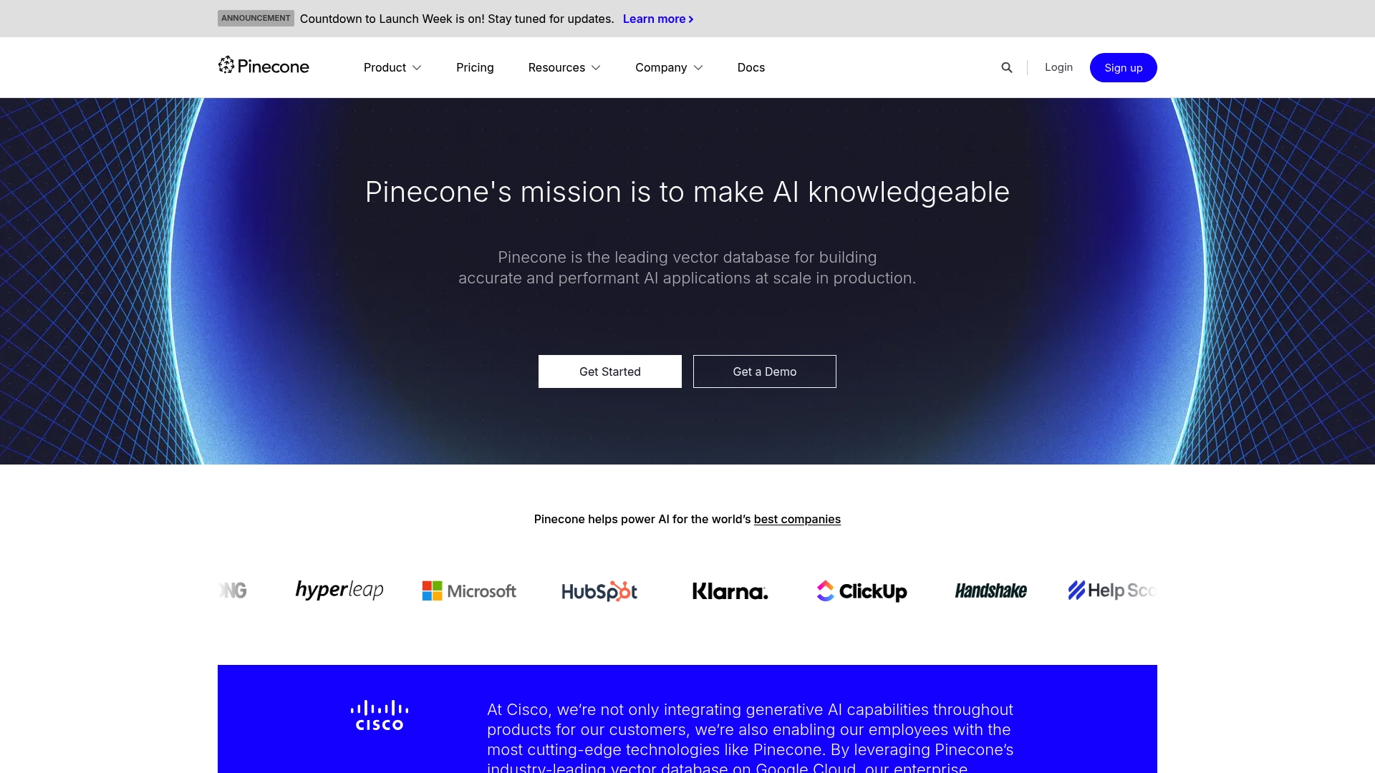Image resolution: width=1375 pixels, height=773 pixels.
Task: Click the ClickUp company logo
Action: [860, 590]
